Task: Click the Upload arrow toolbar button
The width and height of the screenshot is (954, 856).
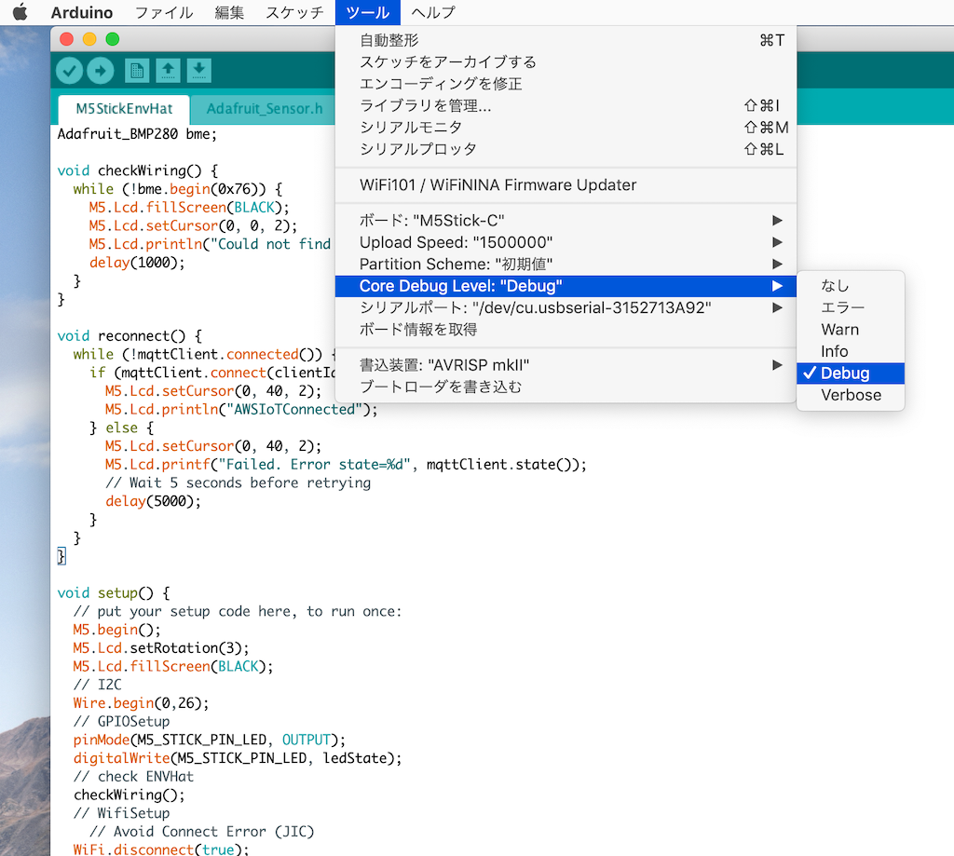Action: pyautogui.click(x=101, y=71)
